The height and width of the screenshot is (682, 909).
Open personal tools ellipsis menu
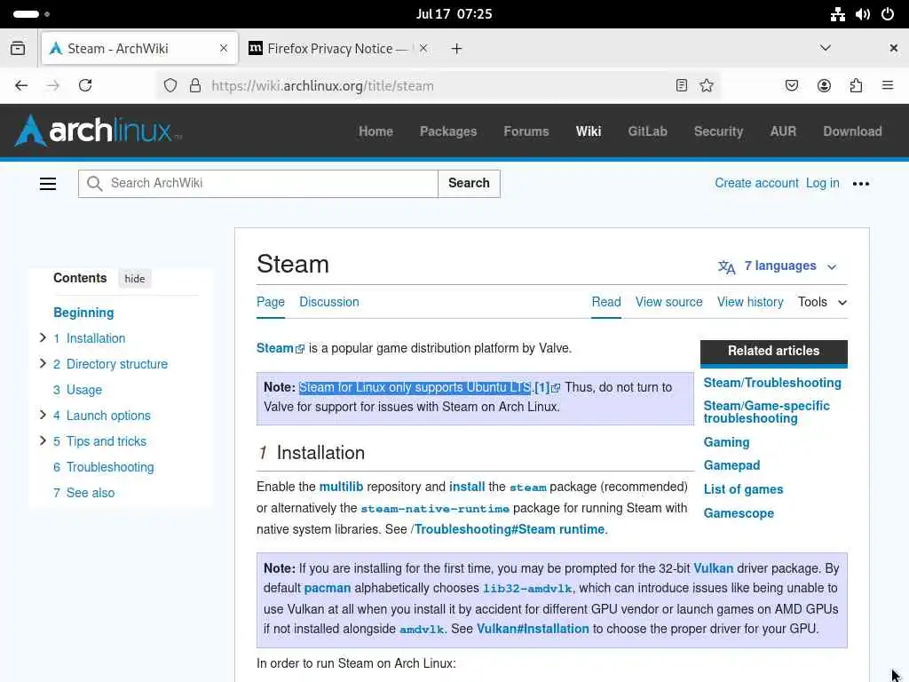click(861, 184)
